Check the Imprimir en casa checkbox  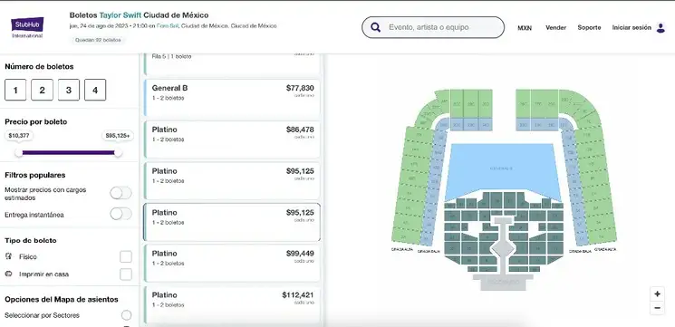[x=126, y=274]
